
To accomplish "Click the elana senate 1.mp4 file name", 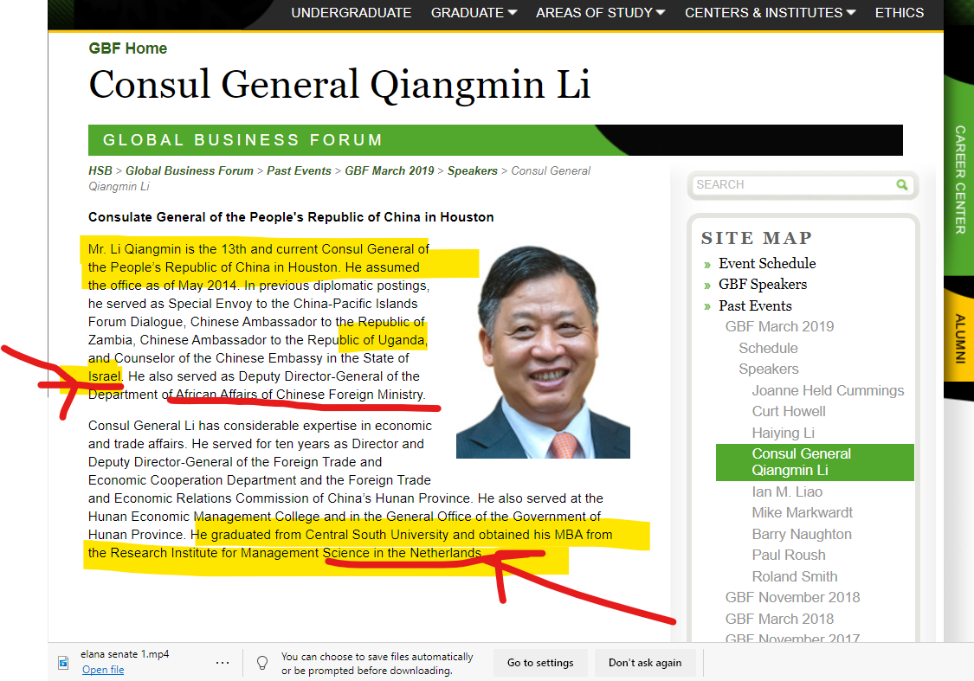I will [x=125, y=654].
